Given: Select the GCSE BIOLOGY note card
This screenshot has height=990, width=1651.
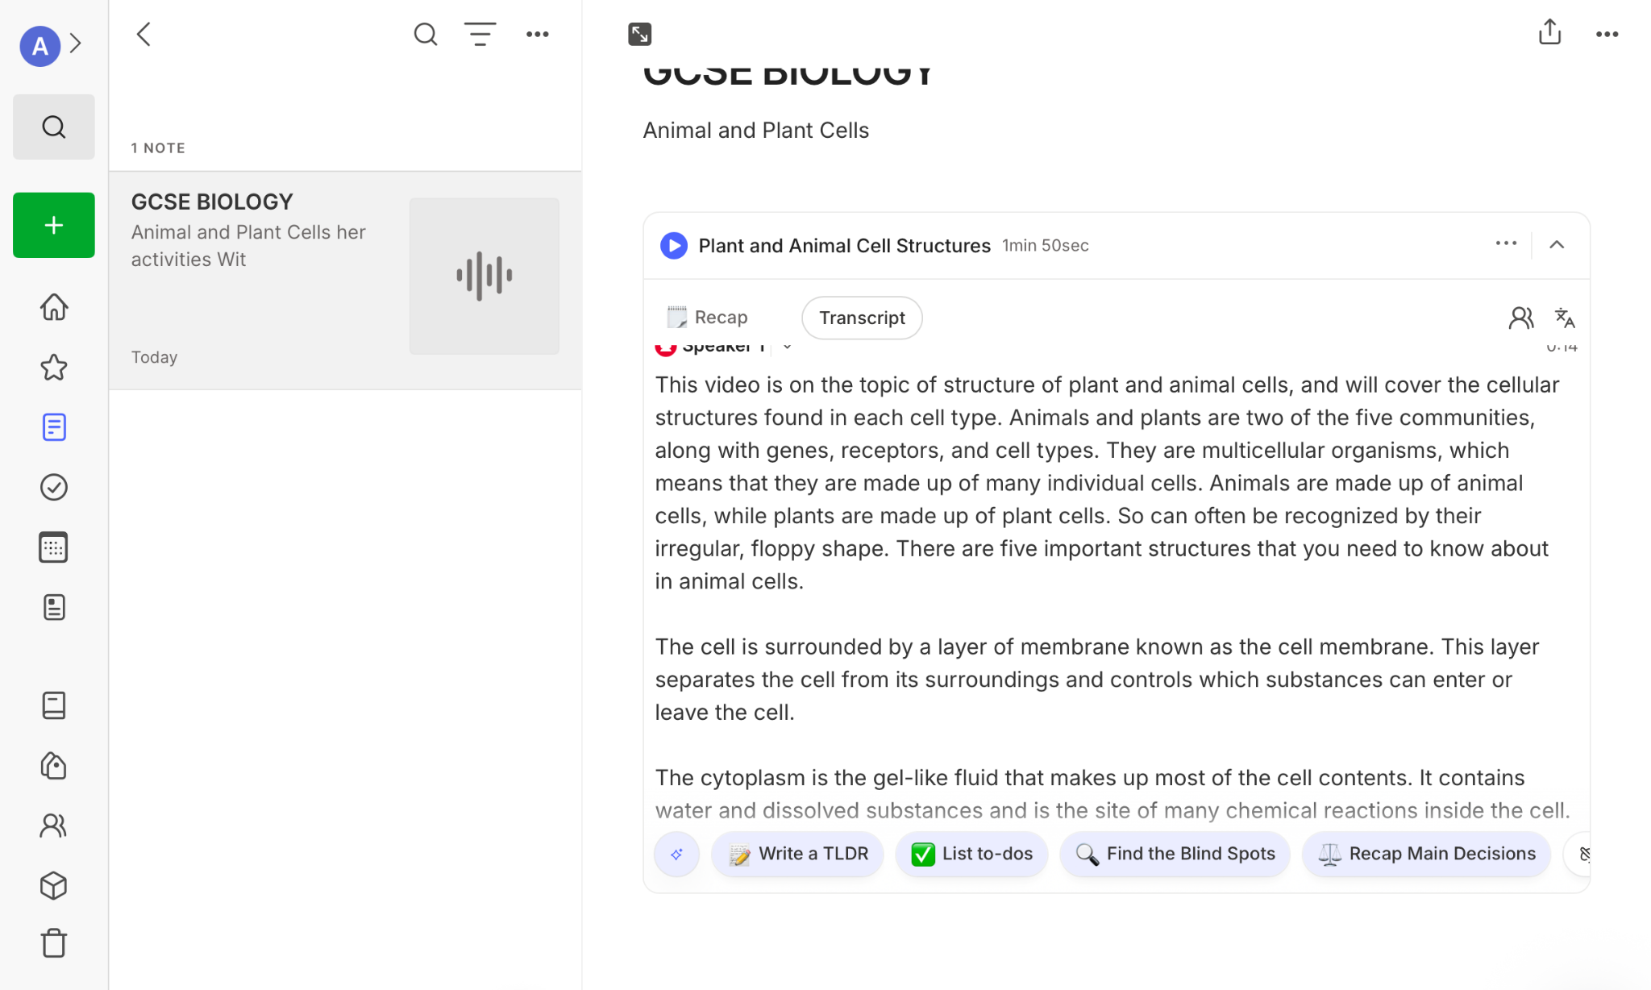Looking at the screenshot, I should click(345, 280).
